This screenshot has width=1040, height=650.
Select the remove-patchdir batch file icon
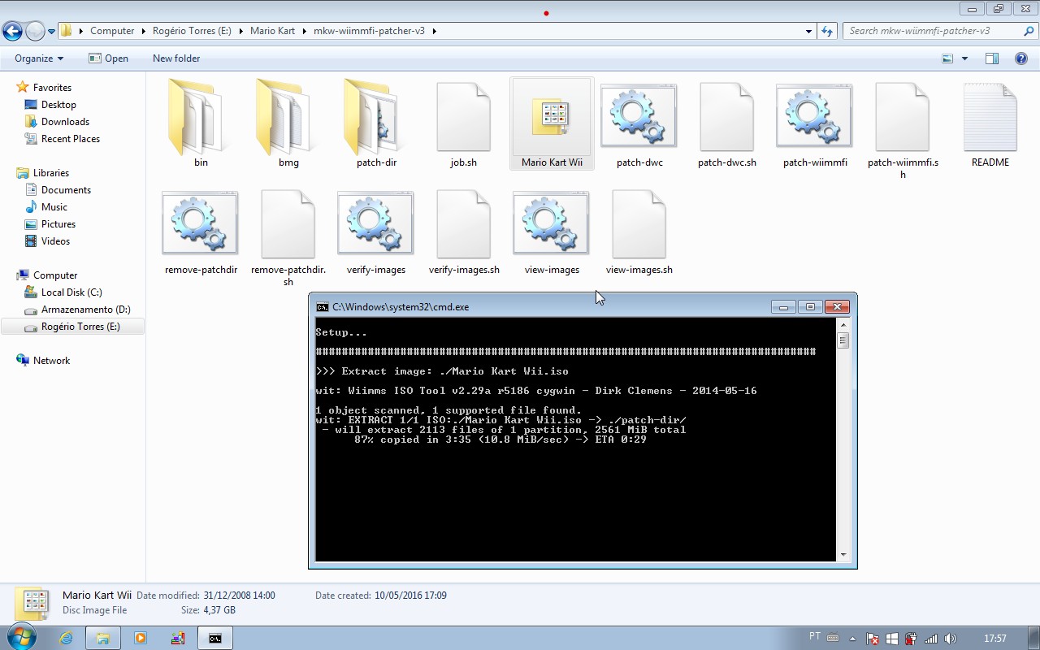click(200, 225)
